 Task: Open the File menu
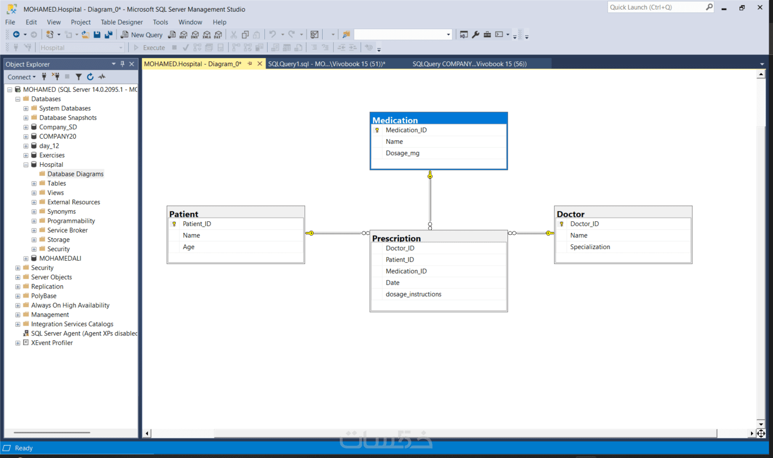tap(10, 22)
